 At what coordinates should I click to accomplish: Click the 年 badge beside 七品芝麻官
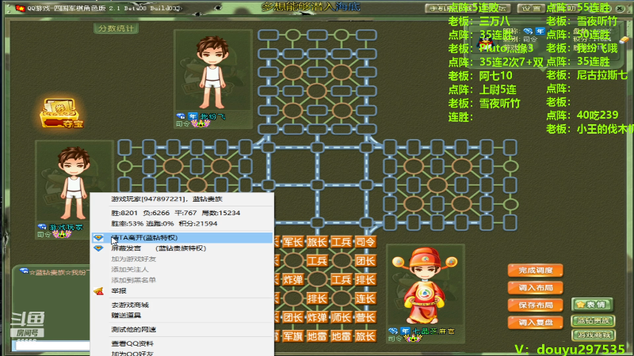[405, 331]
